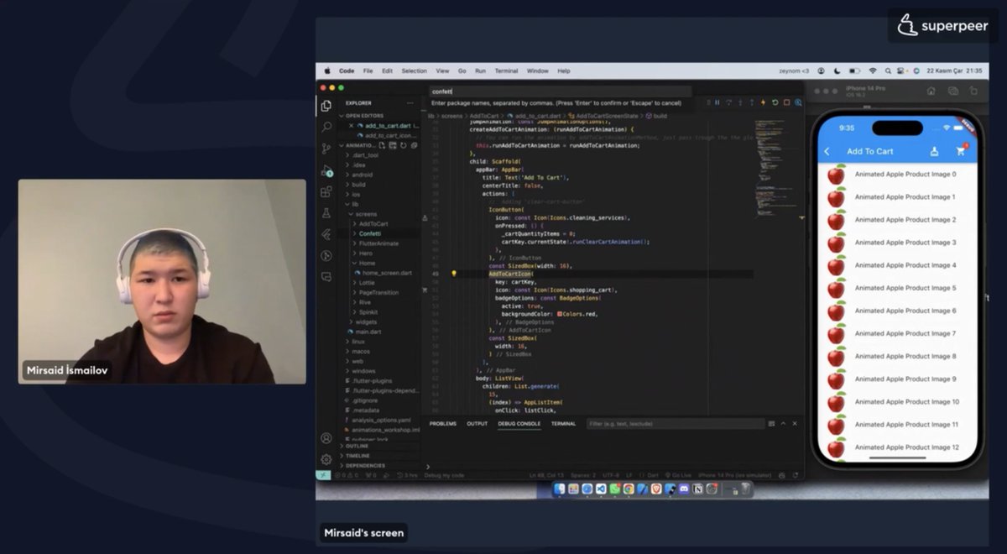Open the Terminal menu in menu bar

[x=506, y=71]
